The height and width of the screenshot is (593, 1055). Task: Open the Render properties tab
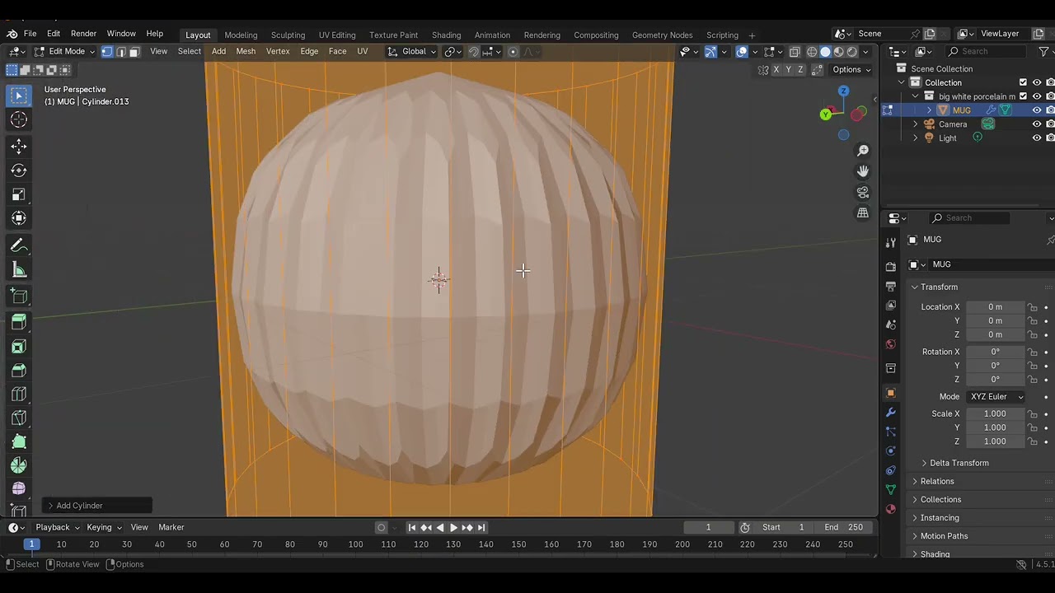coord(890,267)
